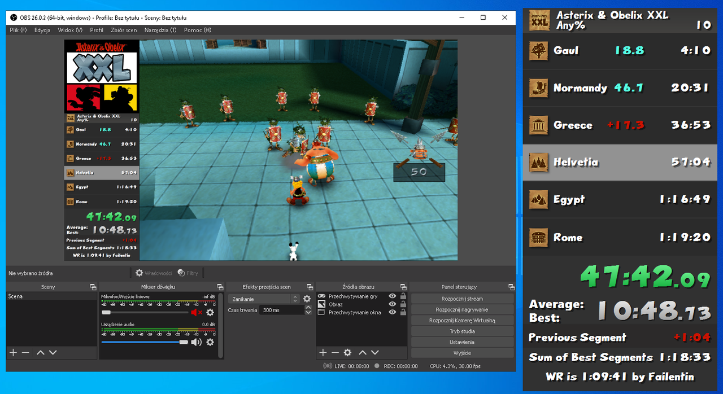Click the Mikser dźwięku vertical scrollbar
This screenshot has width=723, height=394.
coord(220,325)
